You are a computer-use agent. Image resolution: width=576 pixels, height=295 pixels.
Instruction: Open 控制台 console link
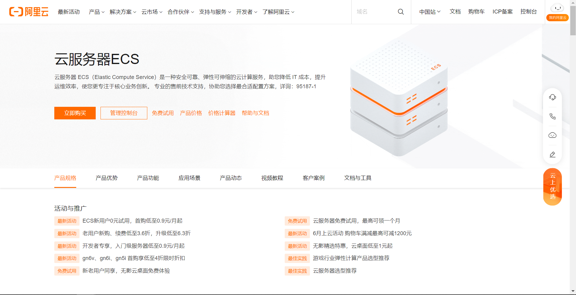pyautogui.click(x=529, y=12)
